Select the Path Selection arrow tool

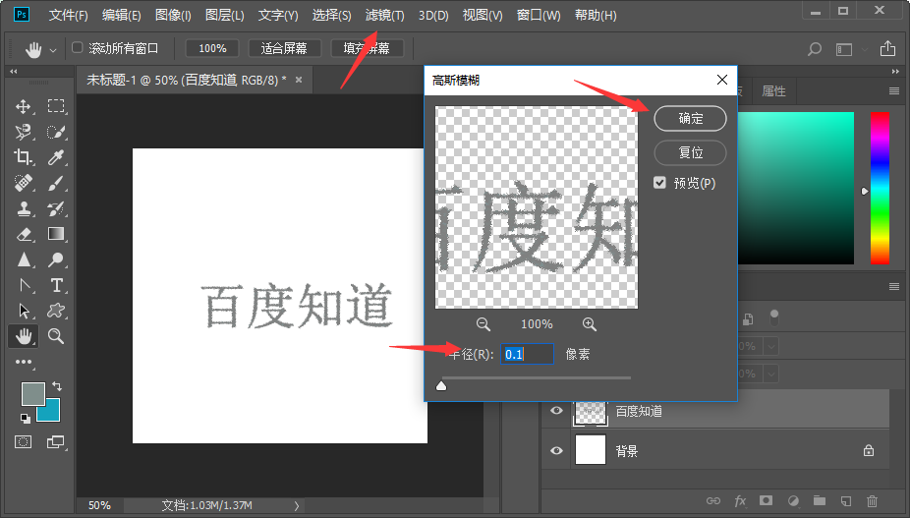(x=24, y=311)
